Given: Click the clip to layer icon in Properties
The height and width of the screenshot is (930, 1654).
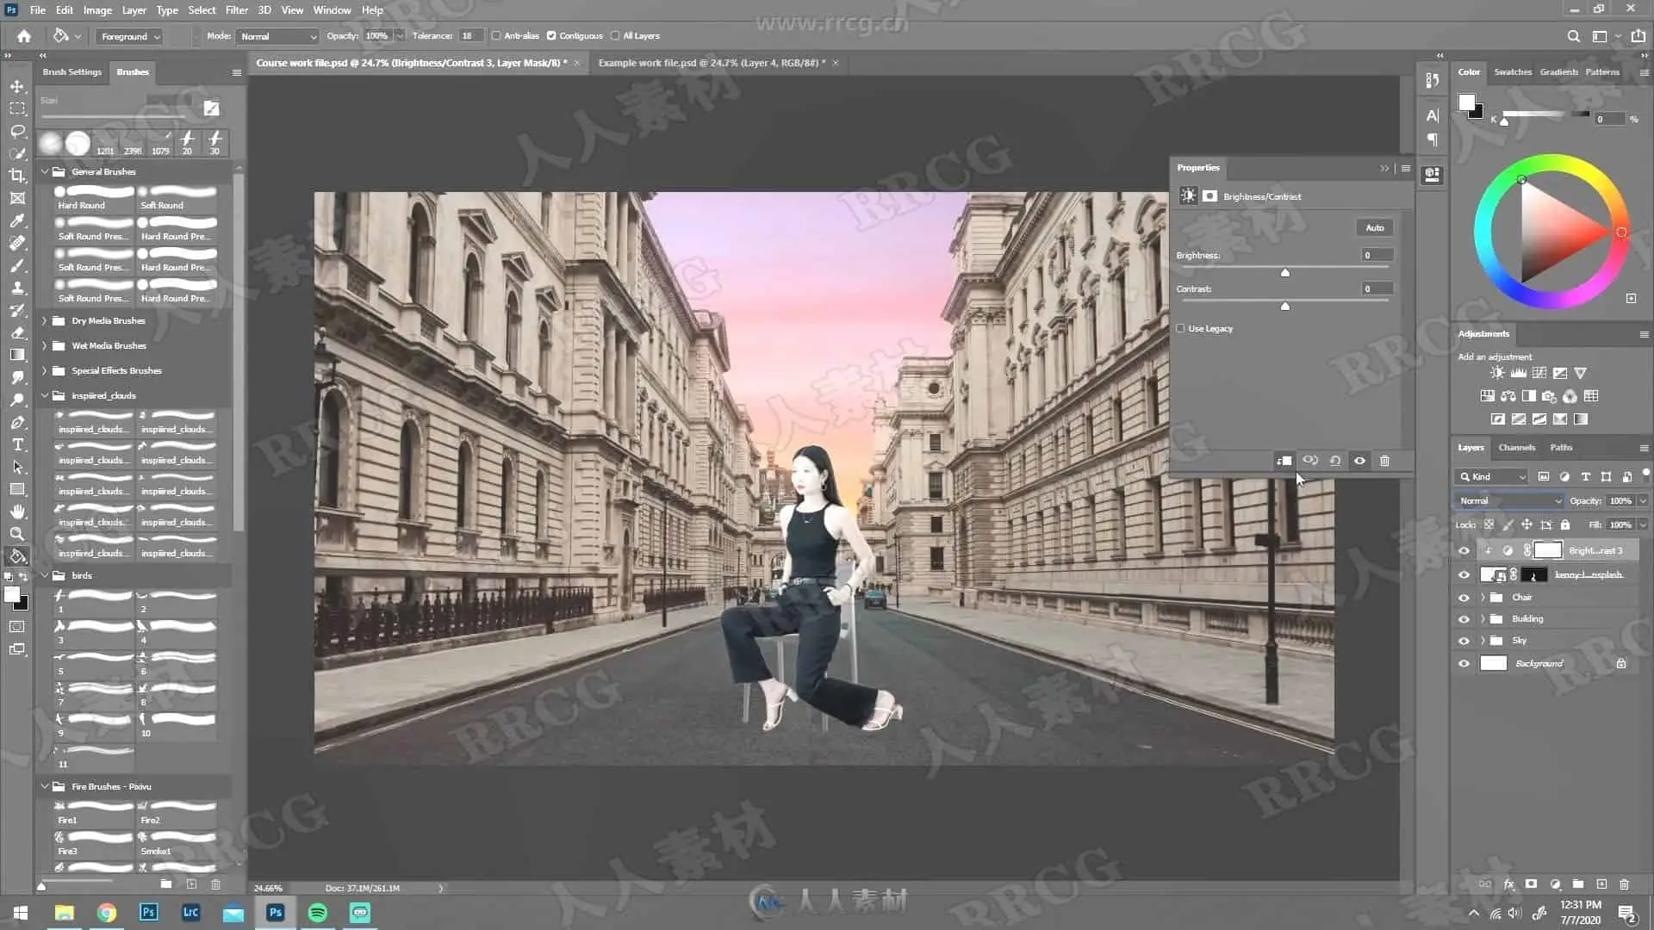Looking at the screenshot, I should click(1284, 461).
